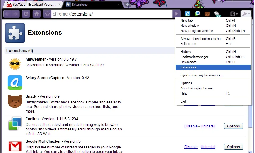The width and height of the screenshot is (255, 153).
Task: Click the Cooliris squares icon in list
Action: point(15,124)
